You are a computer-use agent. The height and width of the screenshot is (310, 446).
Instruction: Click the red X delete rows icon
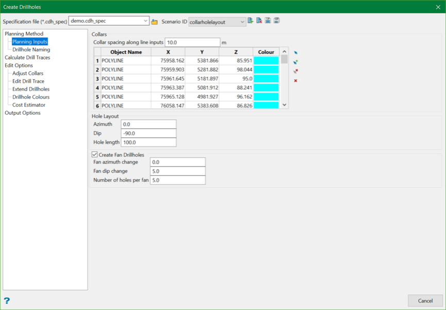tap(296, 81)
